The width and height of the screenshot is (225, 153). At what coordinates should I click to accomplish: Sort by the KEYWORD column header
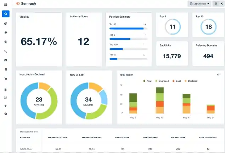pyautogui.click(x=25, y=137)
